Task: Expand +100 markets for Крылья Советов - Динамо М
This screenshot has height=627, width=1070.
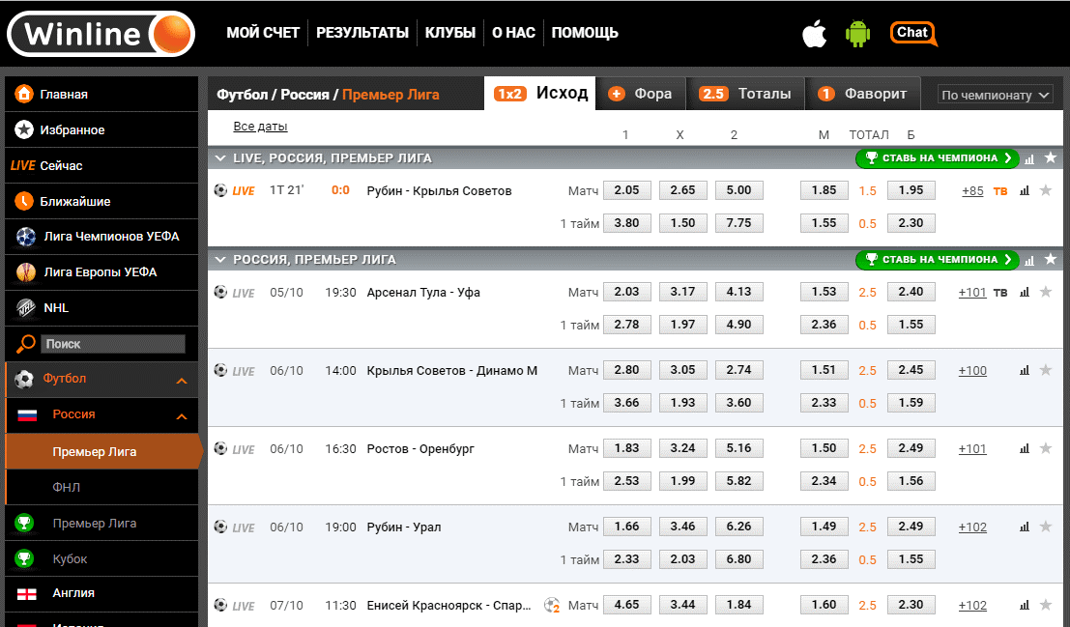Action: click(x=972, y=370)
